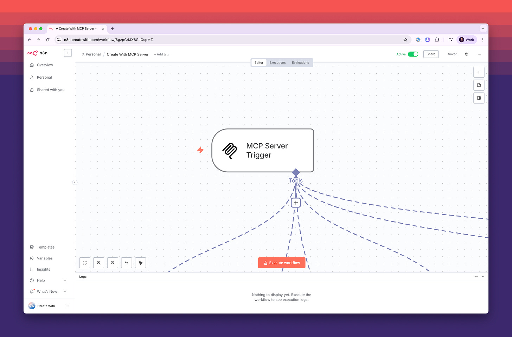Click the plus button under Tools

(296, 203)
